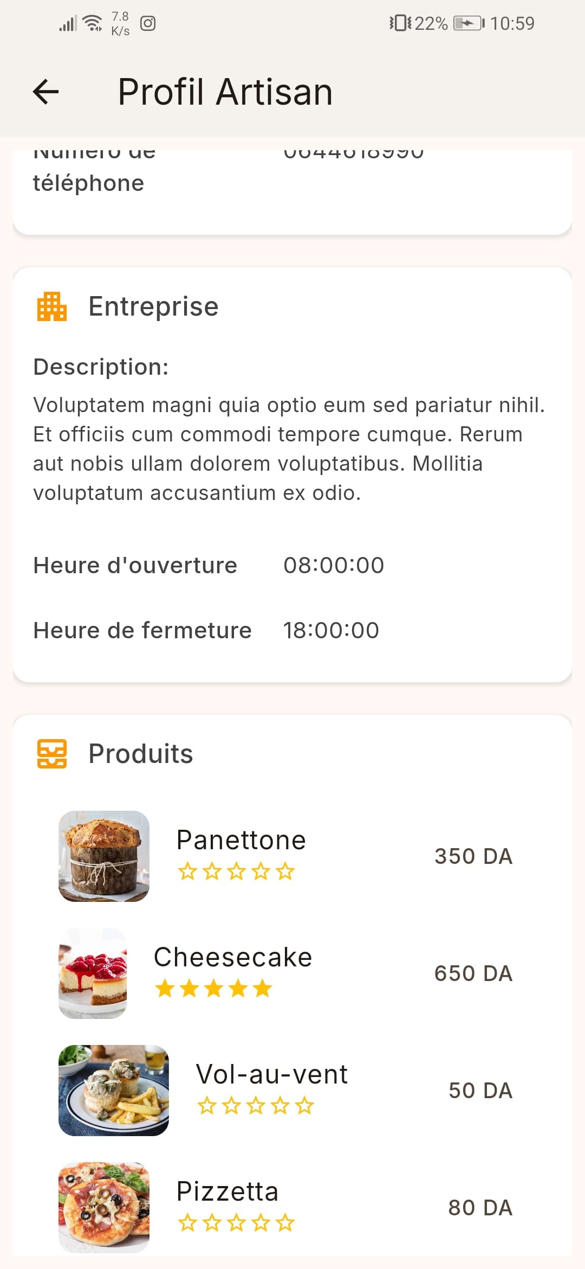The height and width of the screenshot is (1269, 585).
Task: Tap the 650 DA price
Action: tap(473, 973)
